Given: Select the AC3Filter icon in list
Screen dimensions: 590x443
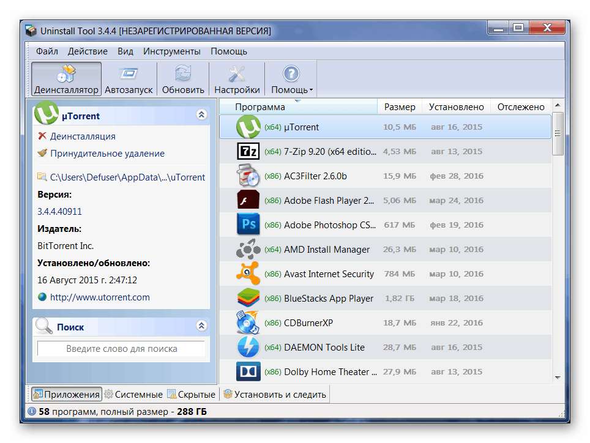Looking at the screenshot, I should point(248,176).
